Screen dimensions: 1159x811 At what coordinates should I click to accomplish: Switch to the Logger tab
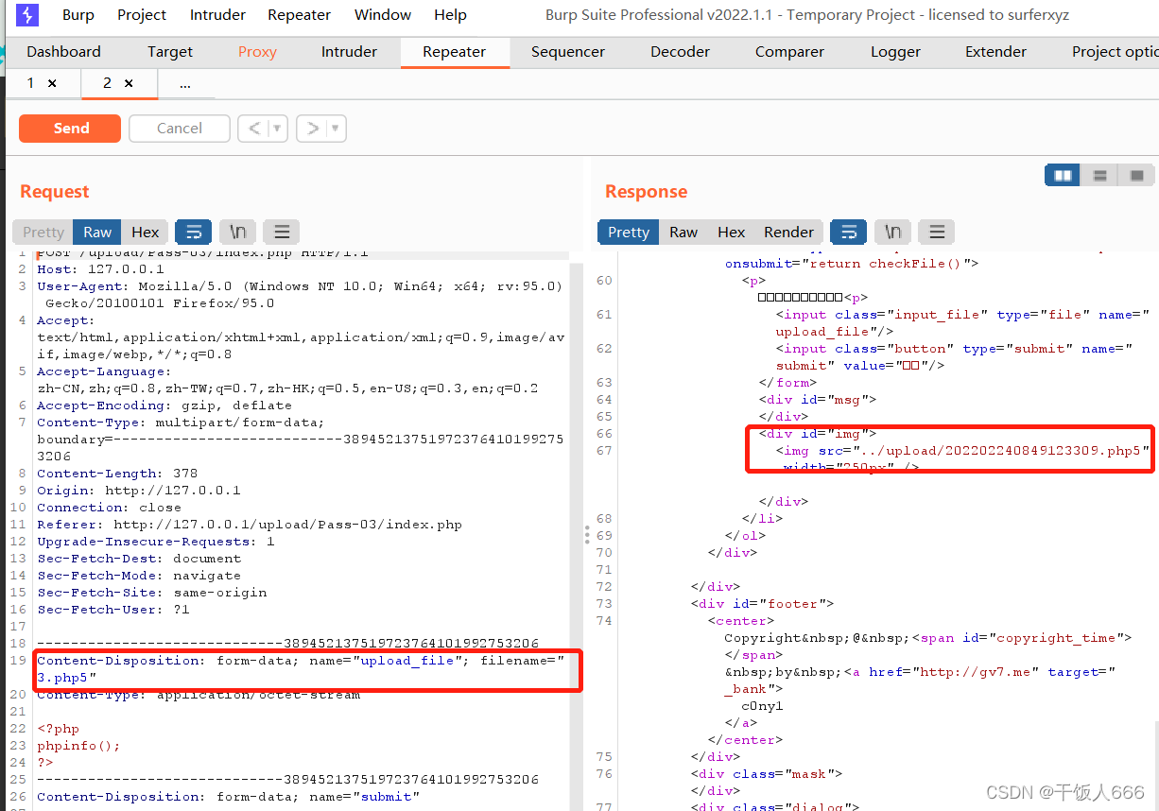pos(895,52)
